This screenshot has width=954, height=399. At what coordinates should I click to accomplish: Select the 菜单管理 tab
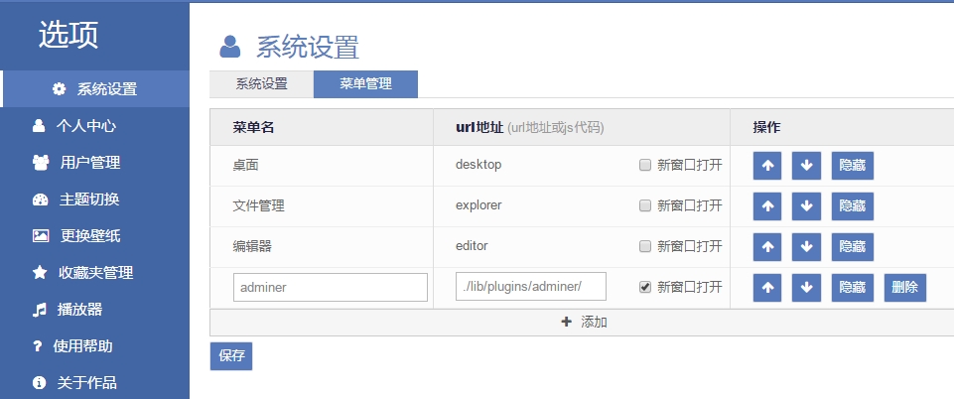tap(365, 84)
